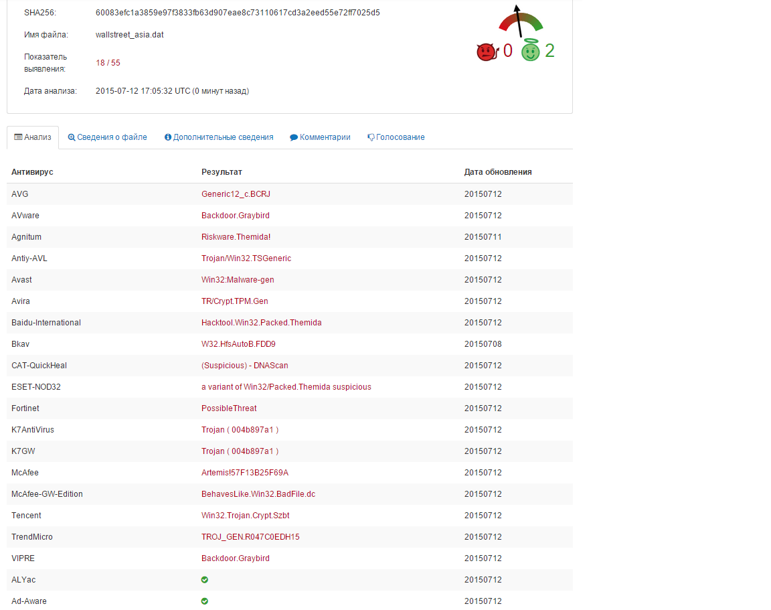771x610 pixels.
Task: Click the antivirus name Antiy-AVL
Action: click(x=29, y=258)
